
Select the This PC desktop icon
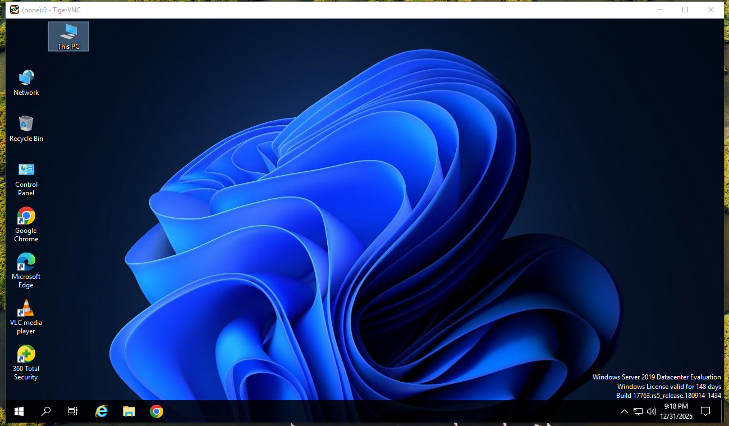(68, 36)
